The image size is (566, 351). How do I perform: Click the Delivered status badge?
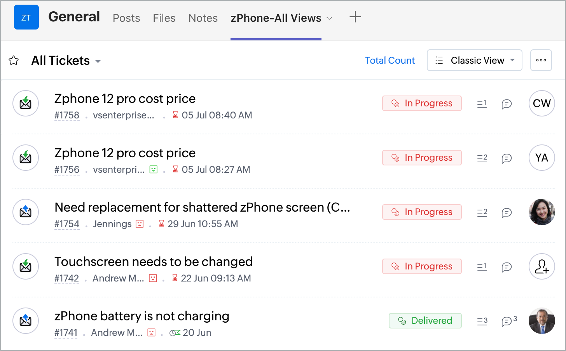[425, 321]
